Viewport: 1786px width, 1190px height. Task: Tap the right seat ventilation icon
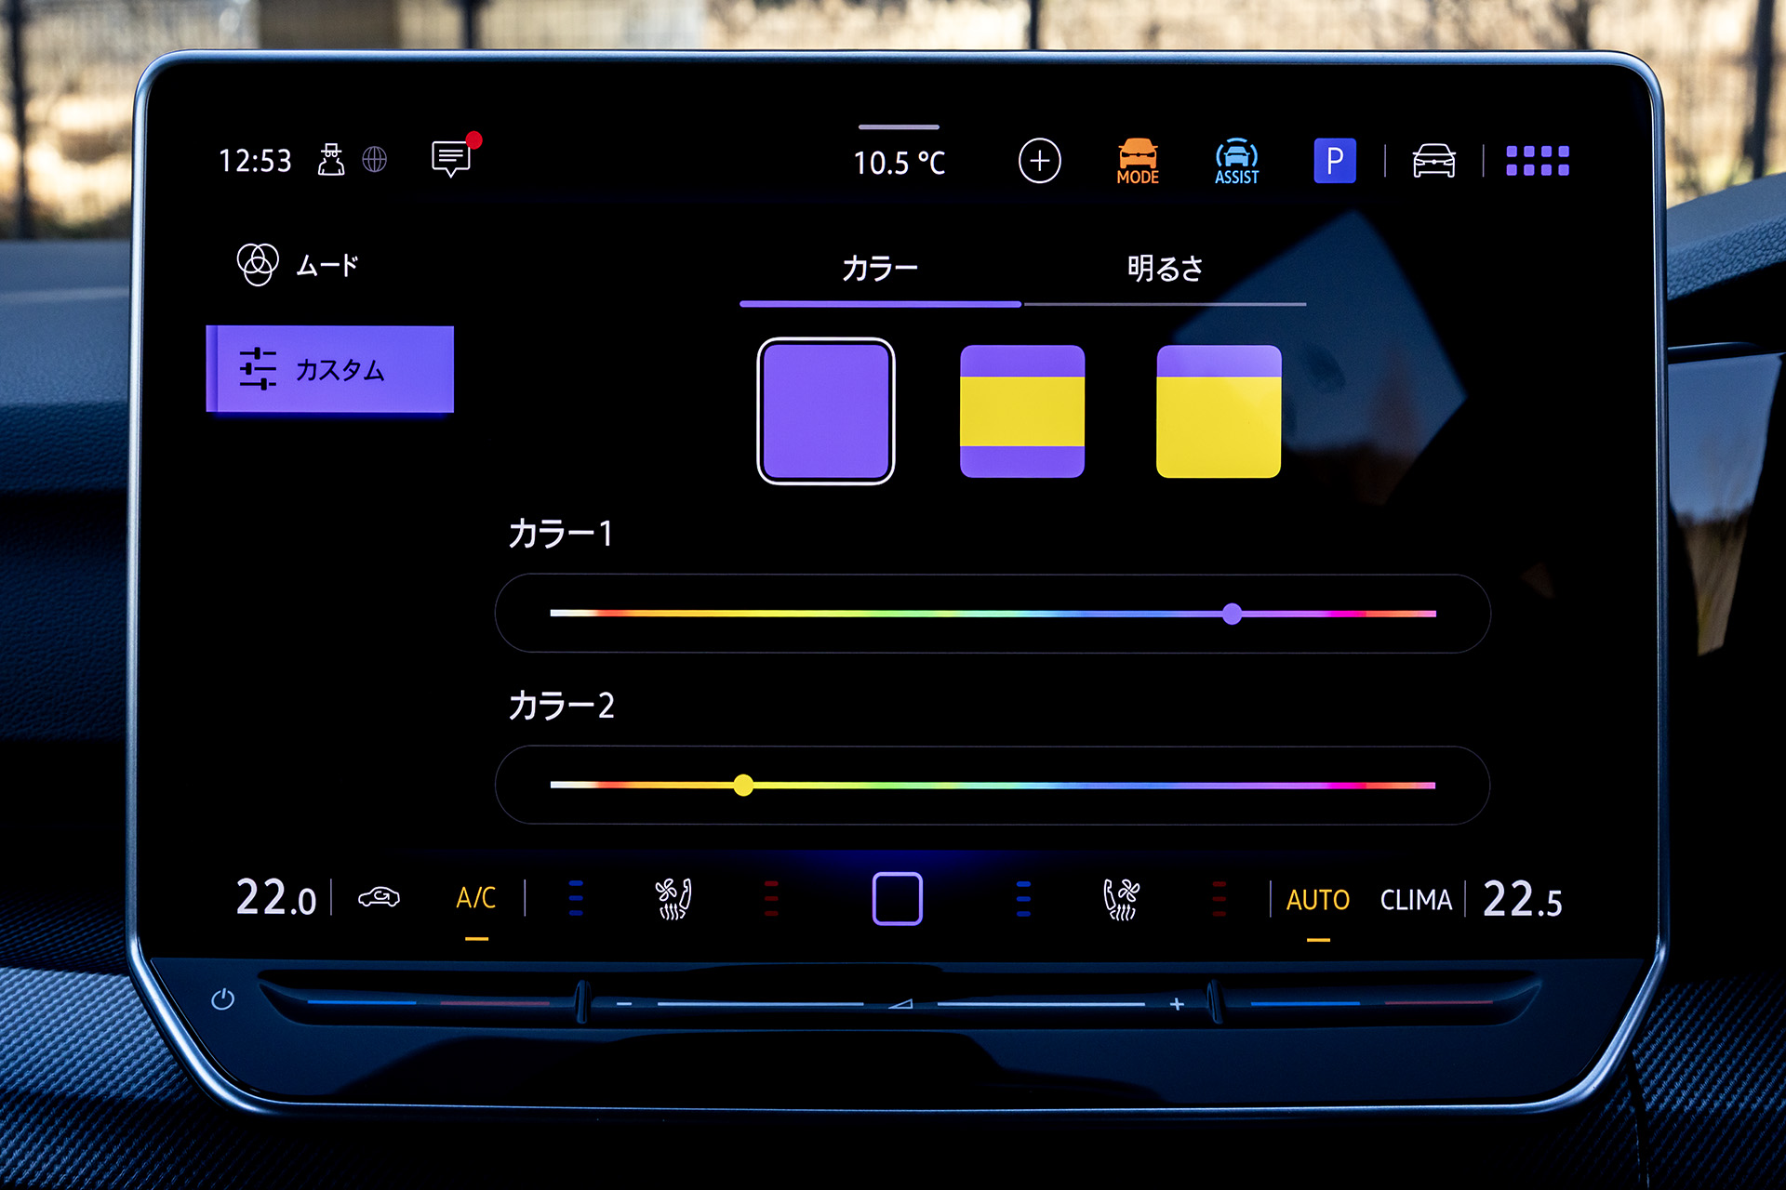click(x=1121, y=899)
